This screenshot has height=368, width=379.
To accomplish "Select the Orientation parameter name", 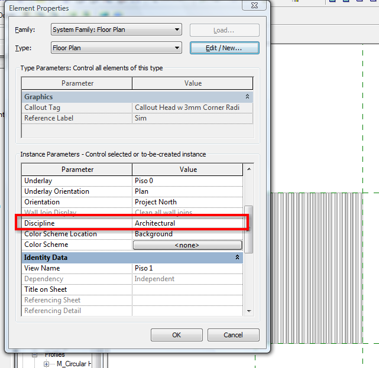I will click(x=42, y=202).
